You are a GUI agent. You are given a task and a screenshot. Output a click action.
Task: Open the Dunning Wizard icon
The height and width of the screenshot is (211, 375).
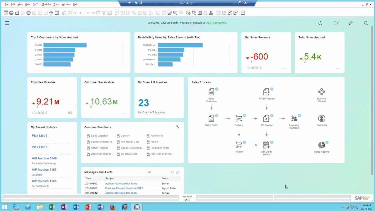[322, 92]
